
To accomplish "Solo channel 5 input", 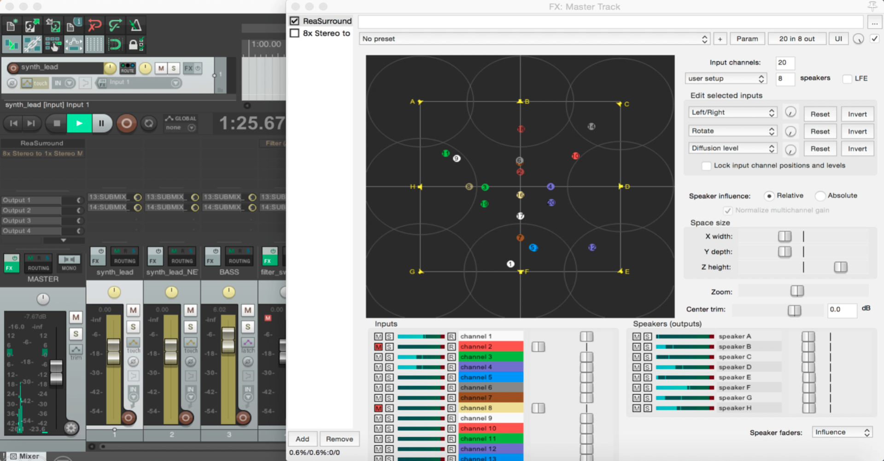I will (389, 378).
